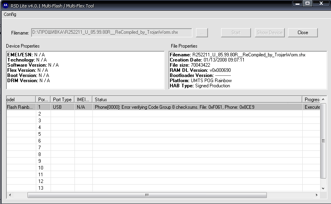Click the Start button
The width and height of the screenshot is (331, 204).
(x=236, y=33)
